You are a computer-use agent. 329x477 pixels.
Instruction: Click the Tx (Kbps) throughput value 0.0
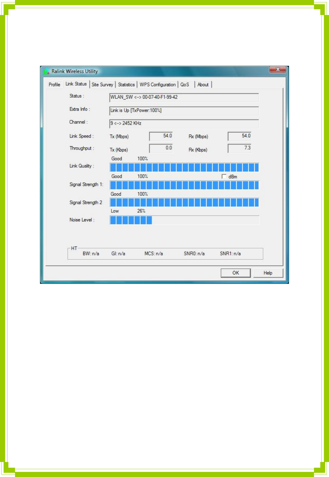click(x=161, y=148)
